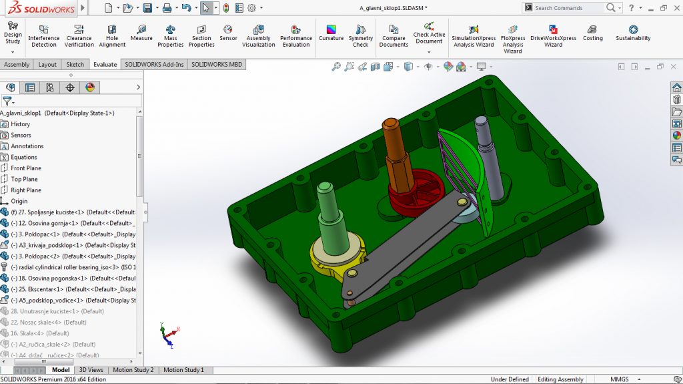The width and height of the screenshot is (683, 384).
Task: Add a Sensor
Action: click(228, 33)
